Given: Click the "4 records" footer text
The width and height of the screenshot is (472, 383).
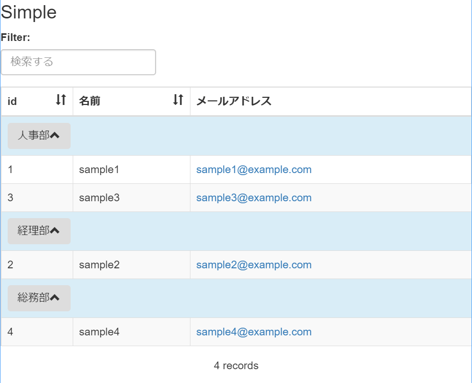Looking at the screenshot, I should click(x=236, y=366).
